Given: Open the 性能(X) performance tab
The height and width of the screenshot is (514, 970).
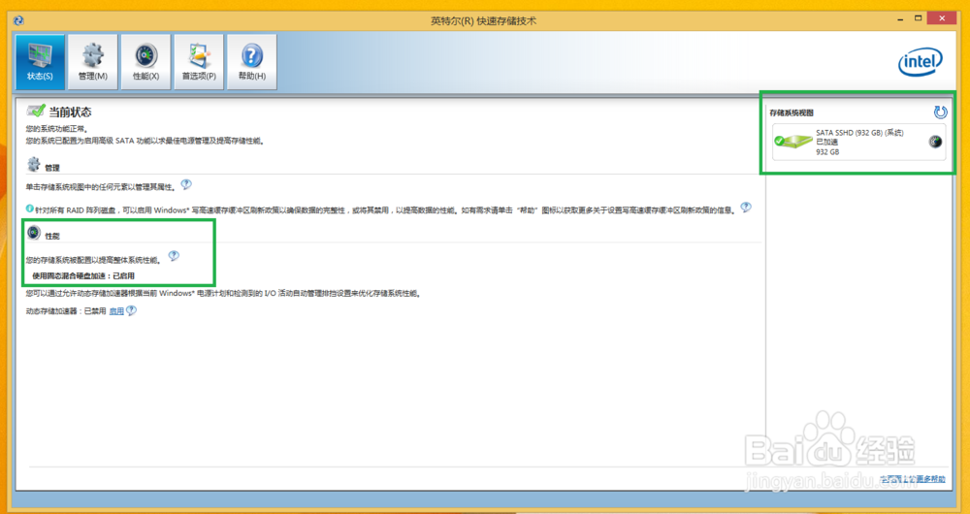Looking at the screenshot, I should [x=146, y=62].
